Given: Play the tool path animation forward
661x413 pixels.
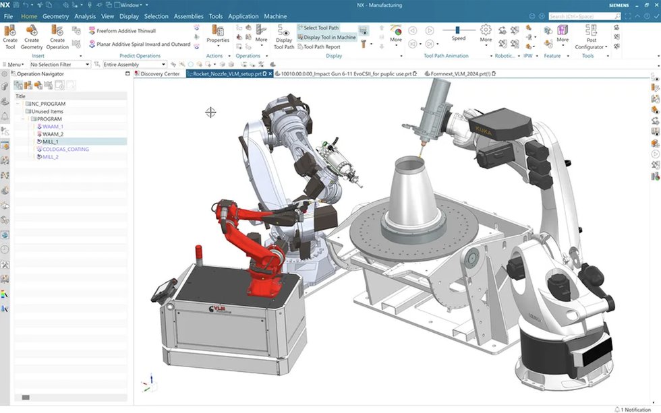Looking at the screenshot, I should pyautogui.click(x=429, y=31).
